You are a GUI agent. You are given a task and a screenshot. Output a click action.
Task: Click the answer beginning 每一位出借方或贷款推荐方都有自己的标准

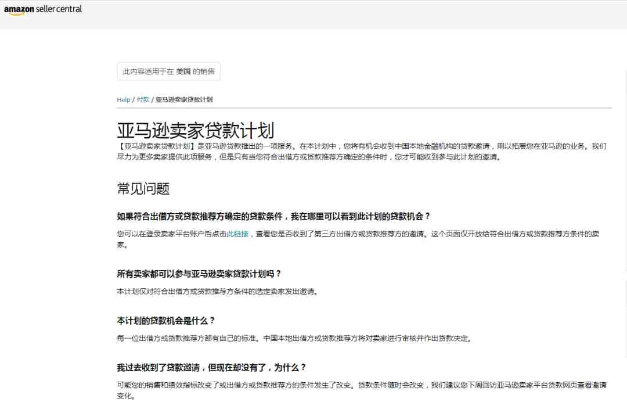coord(295,339)
